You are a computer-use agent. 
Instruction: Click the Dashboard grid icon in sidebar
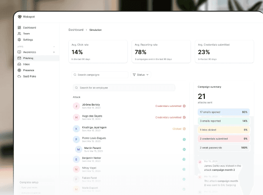[19, 27]
